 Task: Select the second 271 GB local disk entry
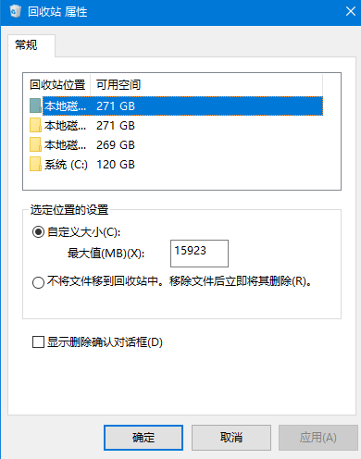coord(176,126)
